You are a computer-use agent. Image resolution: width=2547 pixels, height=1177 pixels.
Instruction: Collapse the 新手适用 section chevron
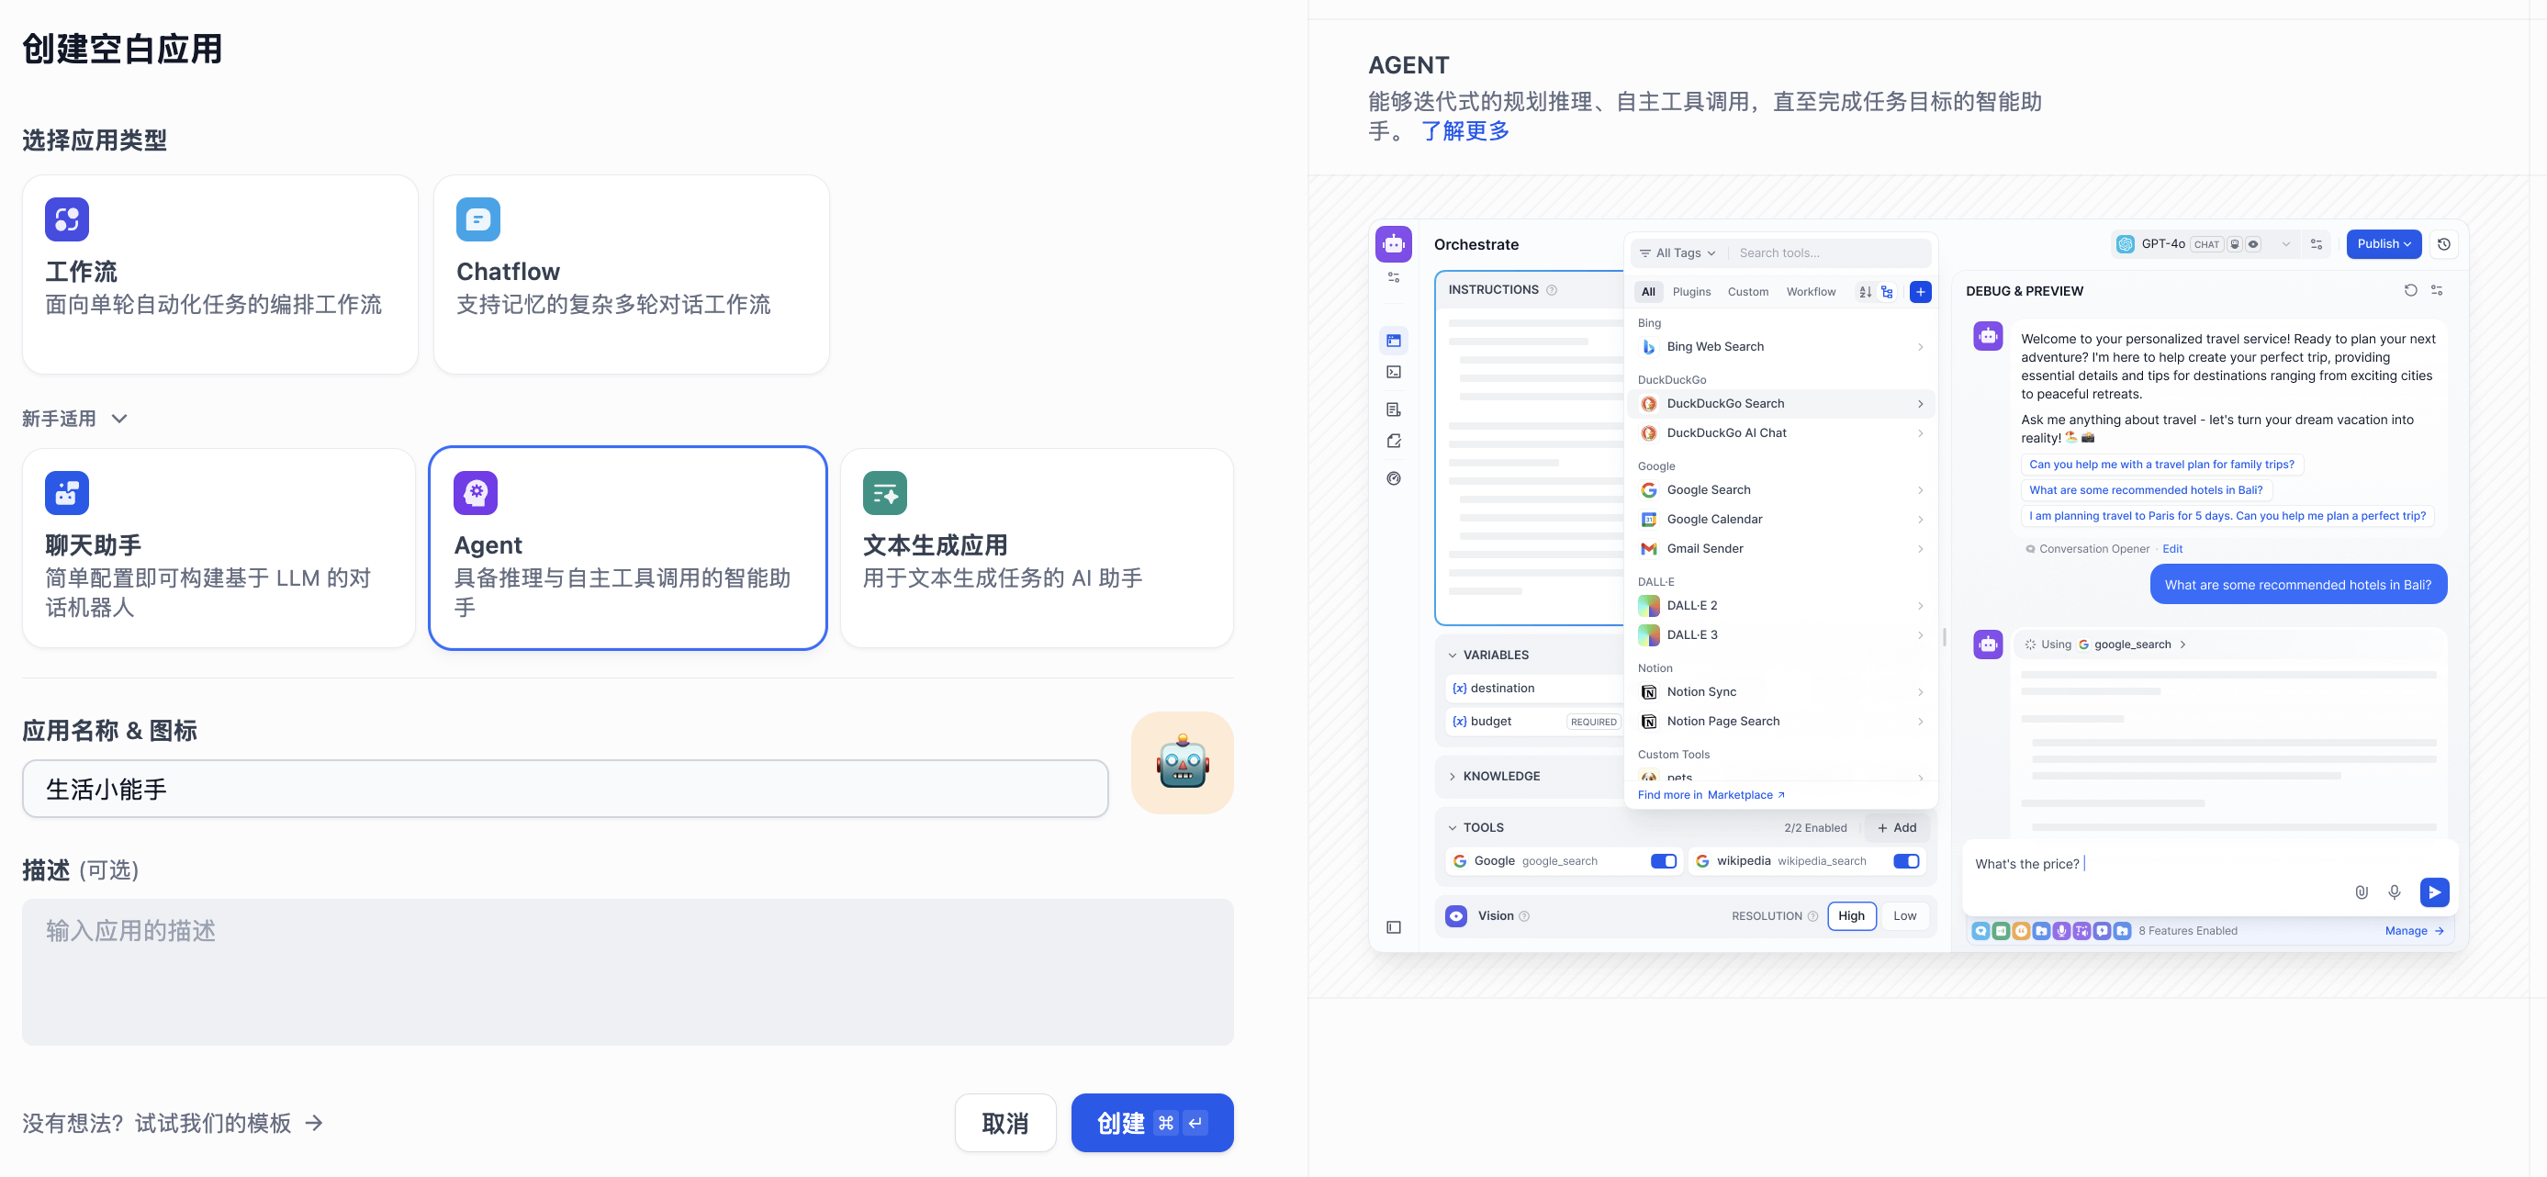(119, 419)
